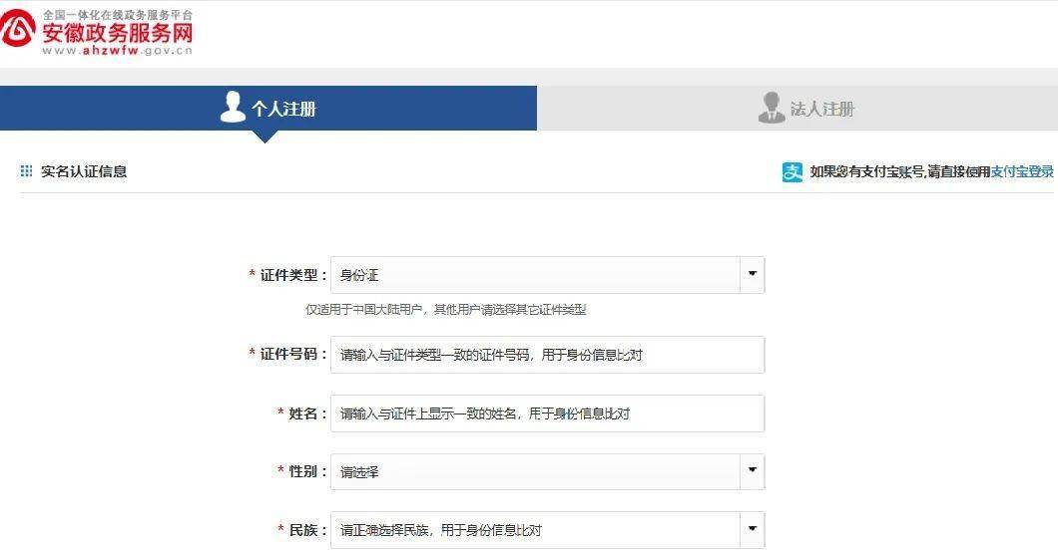Image resolution: width=1058 pixels, height=550 pixels.
Task: Open the 证件类型 dropdown arrow
Action: 752,275
